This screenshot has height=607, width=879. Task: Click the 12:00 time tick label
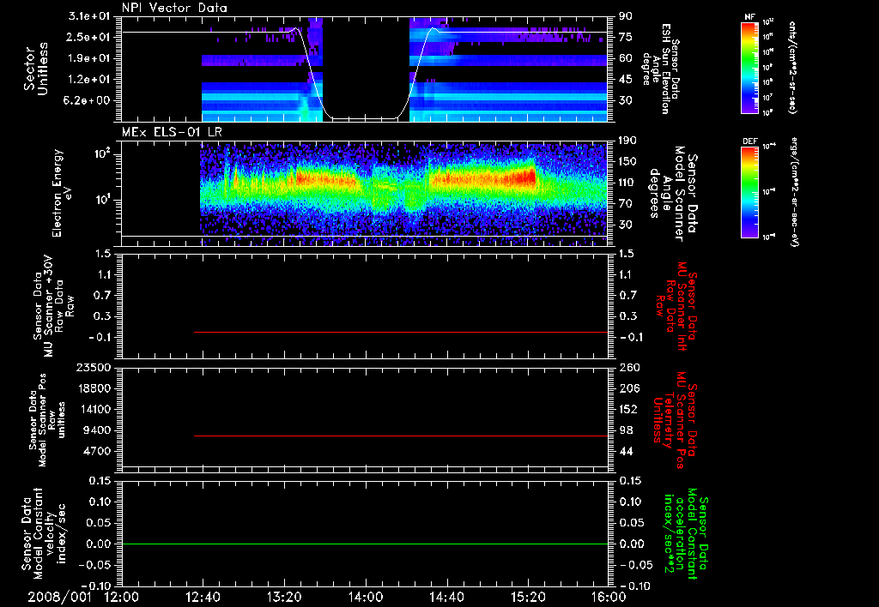click(x=122, y=597)
